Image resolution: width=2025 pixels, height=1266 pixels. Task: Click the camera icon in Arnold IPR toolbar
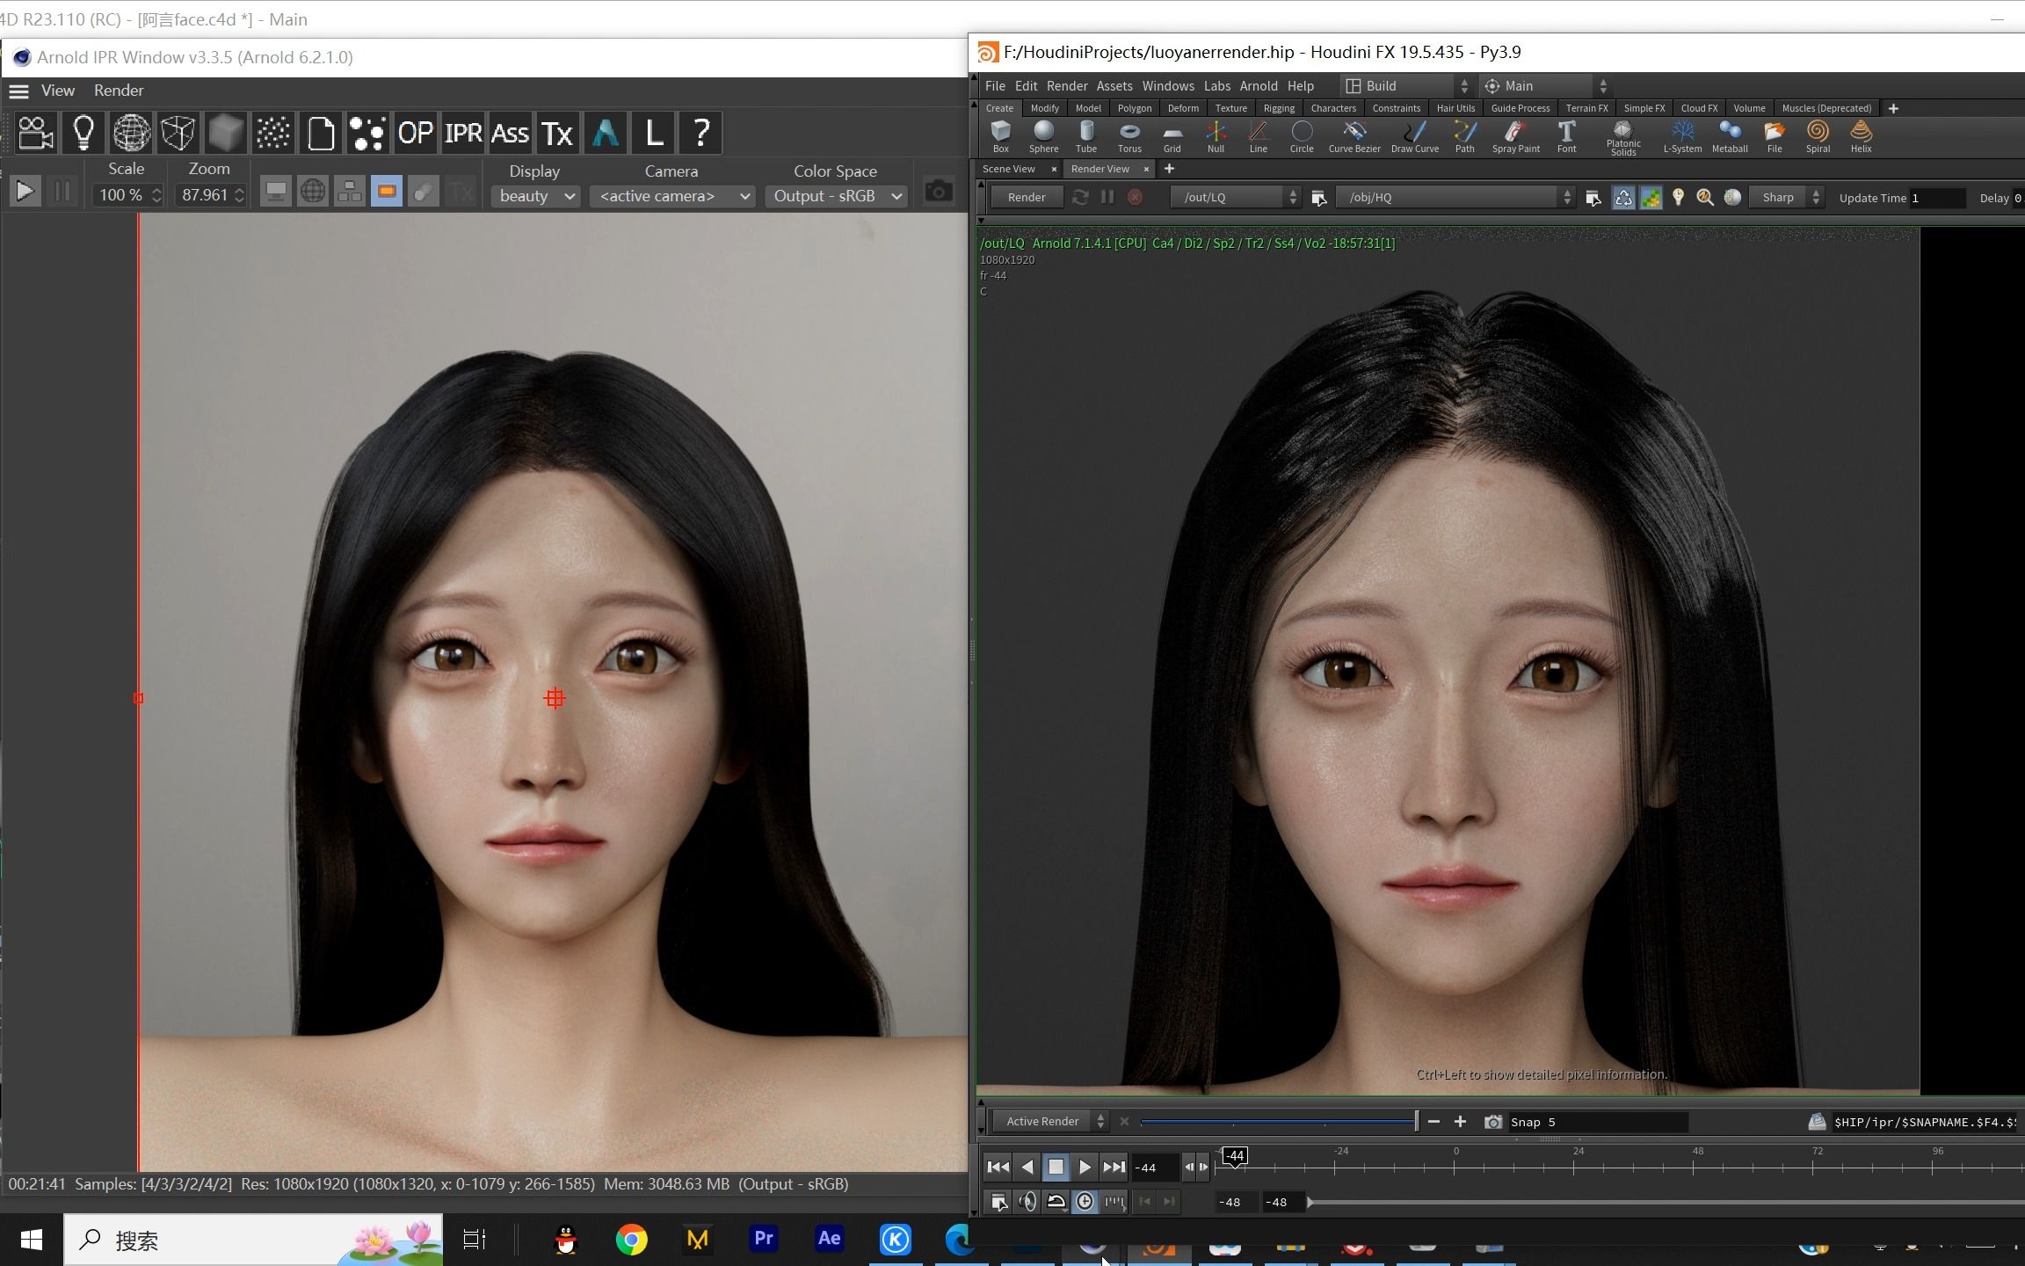click(35, 133)
